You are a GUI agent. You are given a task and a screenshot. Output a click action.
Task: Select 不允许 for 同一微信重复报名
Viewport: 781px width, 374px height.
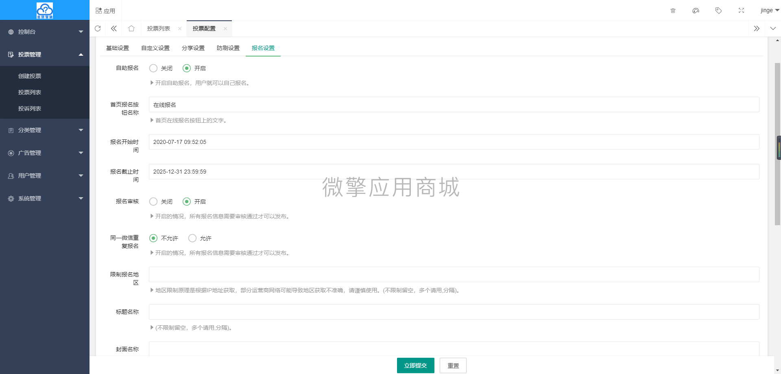pos(153,238)
